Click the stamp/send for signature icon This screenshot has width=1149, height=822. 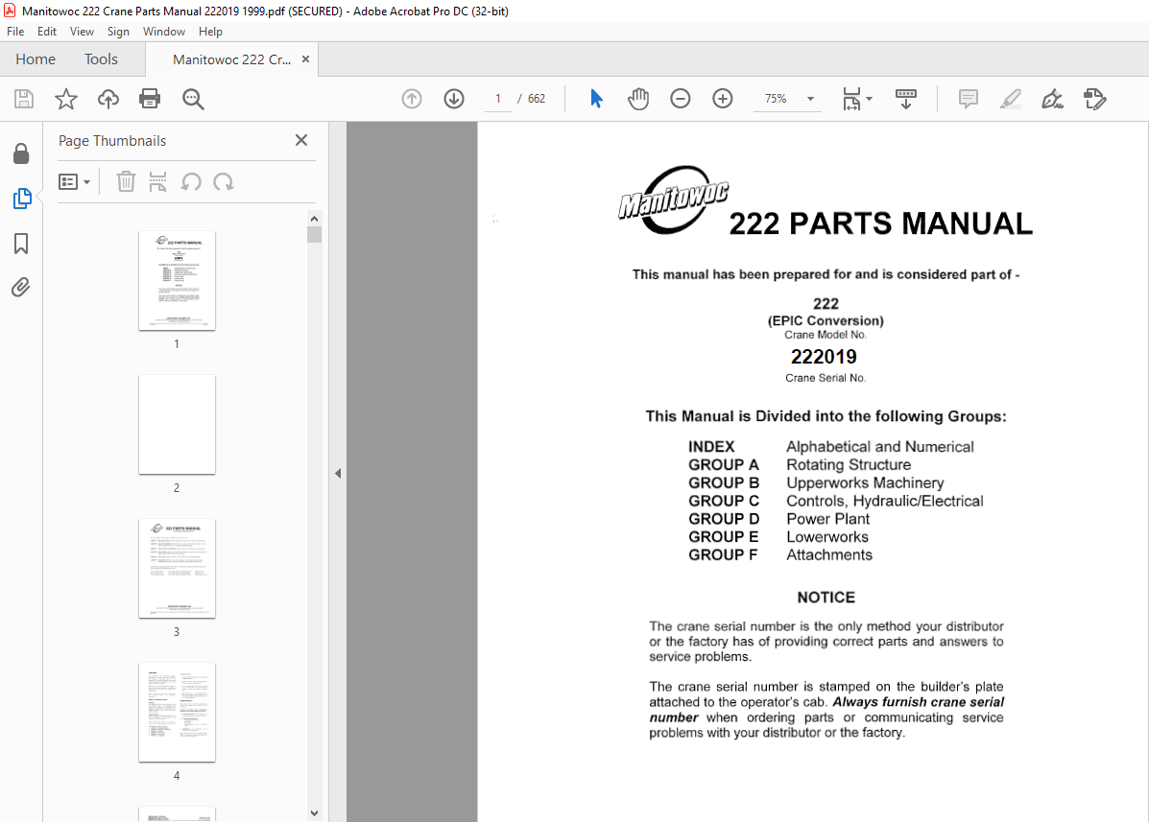[x=1095, y=99]
